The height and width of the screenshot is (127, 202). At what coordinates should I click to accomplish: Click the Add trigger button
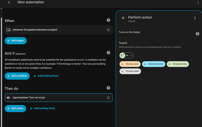pyautogui.click(x=16, y=41)
